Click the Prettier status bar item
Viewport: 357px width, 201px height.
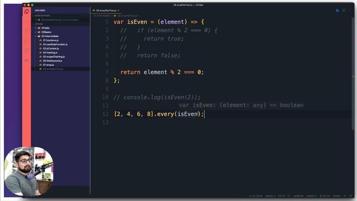click(x=336, y=196)
